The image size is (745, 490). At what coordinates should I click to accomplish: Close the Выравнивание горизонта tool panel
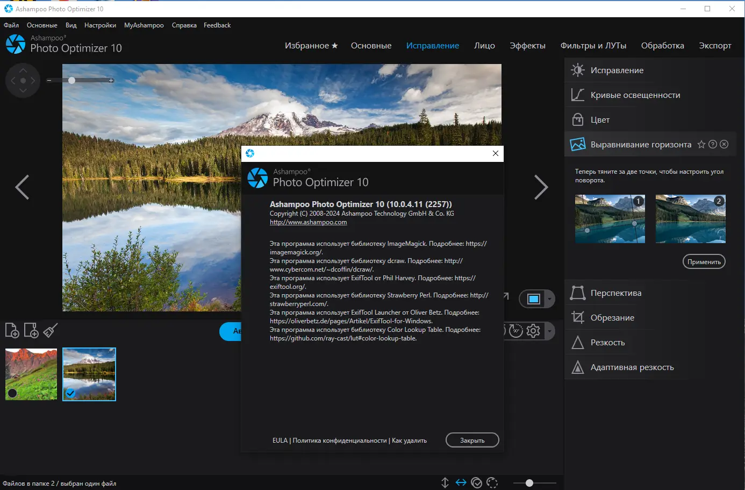[724, 144]
